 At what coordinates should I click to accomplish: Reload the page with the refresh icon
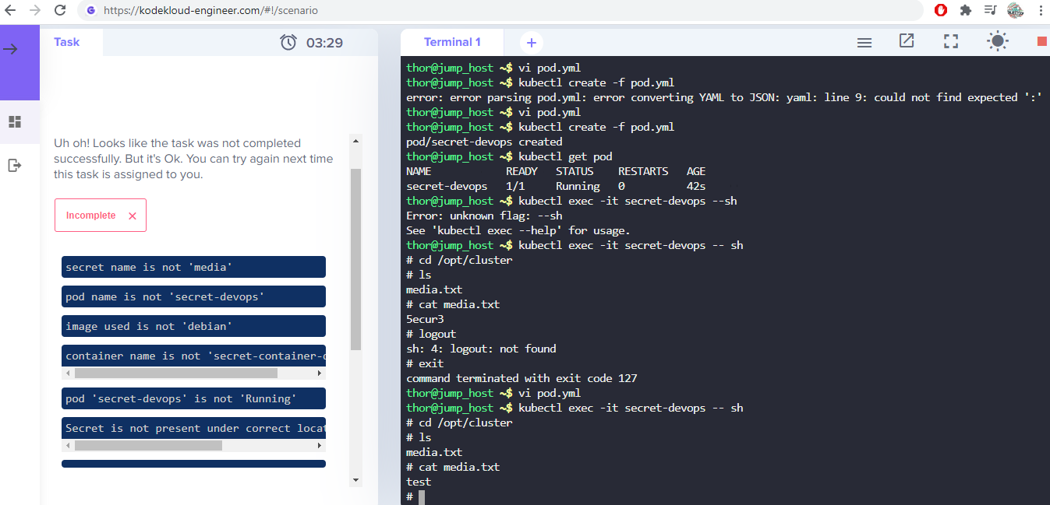(x=60, y=11)
